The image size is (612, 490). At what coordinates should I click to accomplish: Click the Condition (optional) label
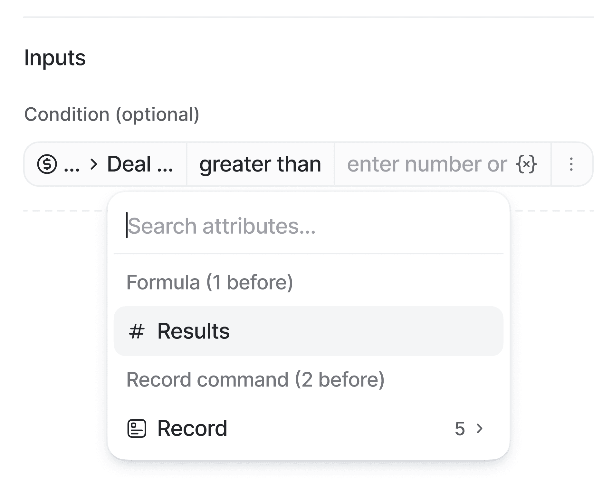click(x=112, y=114)
